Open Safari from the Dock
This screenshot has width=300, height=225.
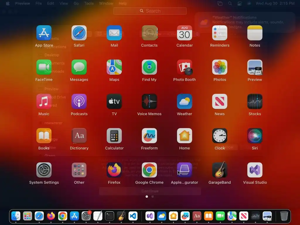pyautogui.click(x=39, y=216)
